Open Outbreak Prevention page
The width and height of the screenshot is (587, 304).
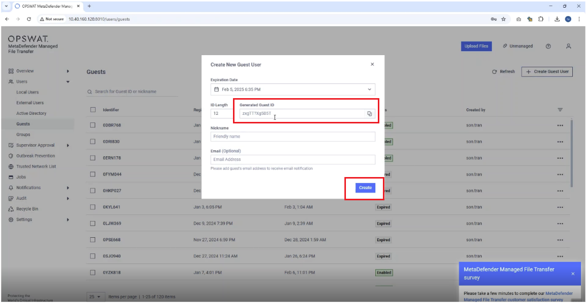tap(35, 156)
